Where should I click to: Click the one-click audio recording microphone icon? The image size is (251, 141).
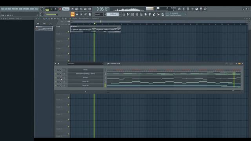click(x=188, y=9)
